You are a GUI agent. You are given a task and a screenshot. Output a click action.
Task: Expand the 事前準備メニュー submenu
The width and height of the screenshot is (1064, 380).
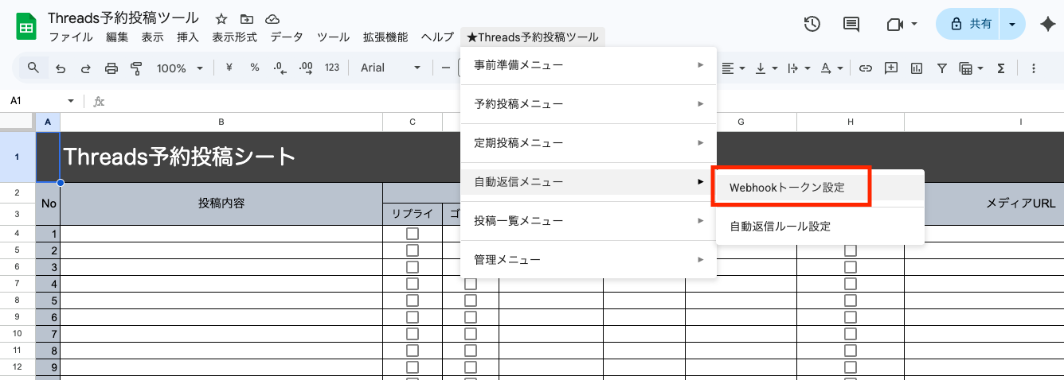[x=589, y=64]
